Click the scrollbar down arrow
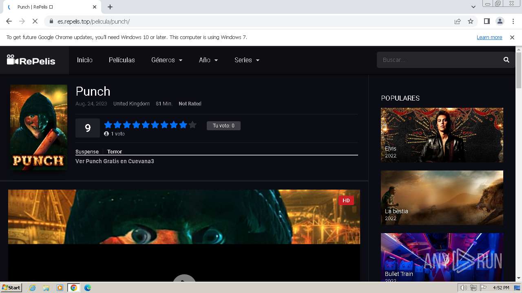Viewport: 522px width, 293px height. [519, 278]
